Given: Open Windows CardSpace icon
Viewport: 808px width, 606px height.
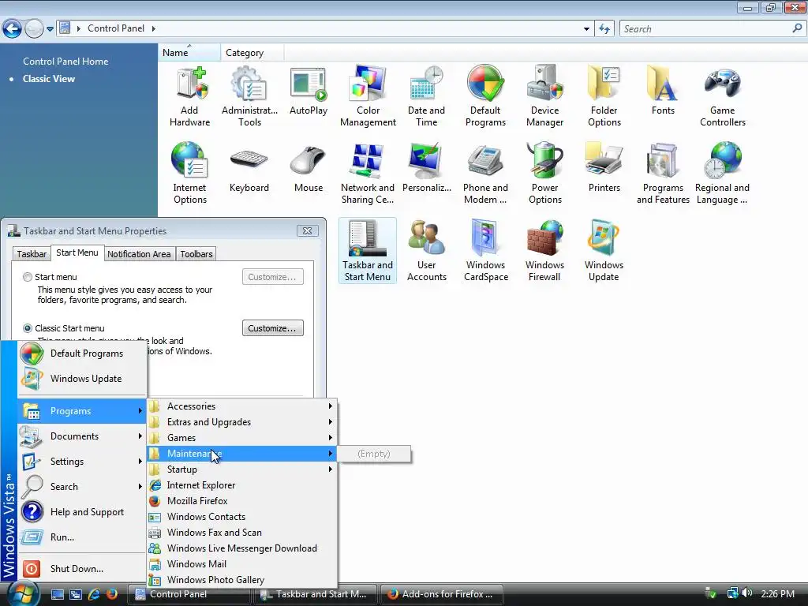Looking at the screenshot, I should click(485, 252).
